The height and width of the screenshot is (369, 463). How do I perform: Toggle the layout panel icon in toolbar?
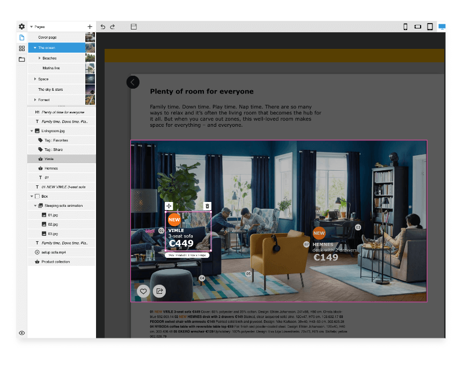[134, 27]
